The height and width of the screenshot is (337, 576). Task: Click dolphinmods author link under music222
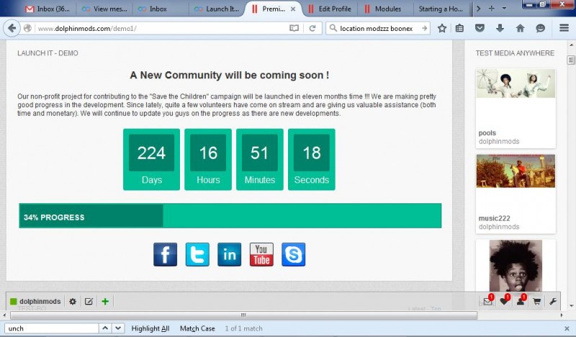(x=499, y=227)
